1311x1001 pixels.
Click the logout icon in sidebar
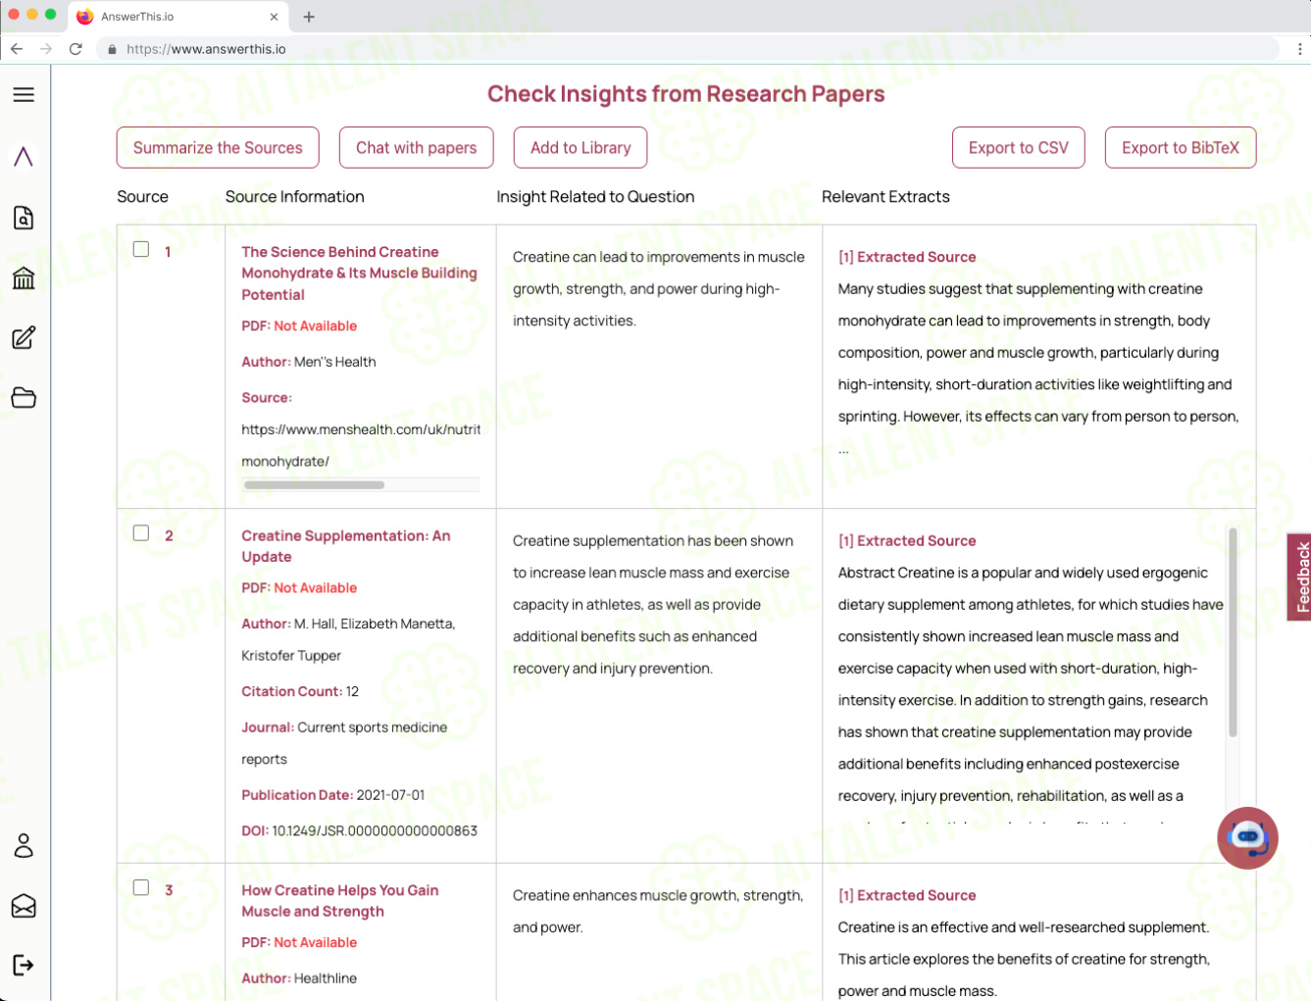24,966
